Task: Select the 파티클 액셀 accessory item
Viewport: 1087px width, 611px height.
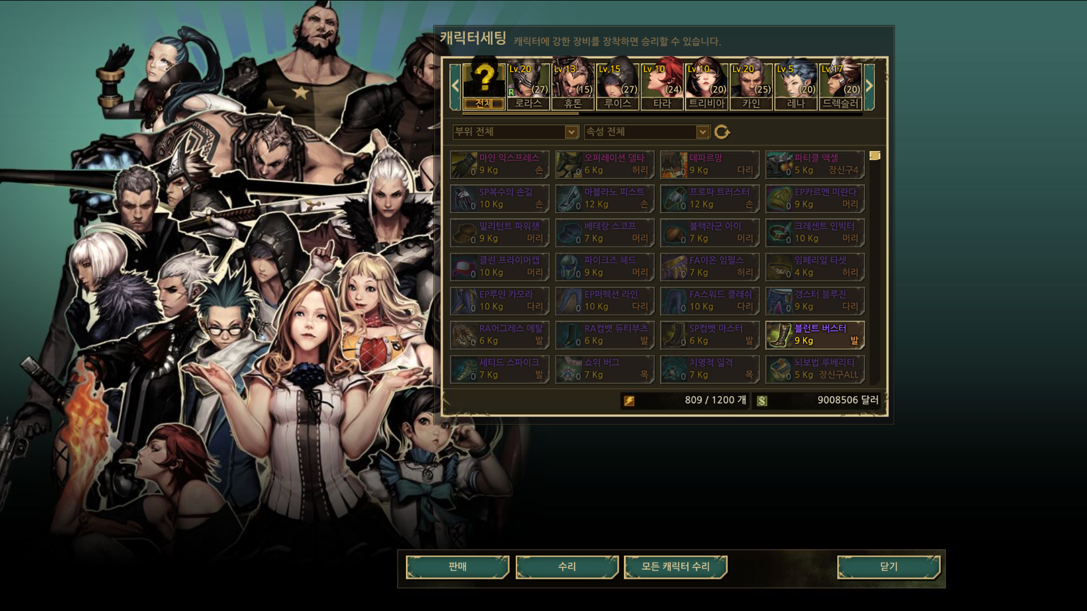Action: (815, 165)
